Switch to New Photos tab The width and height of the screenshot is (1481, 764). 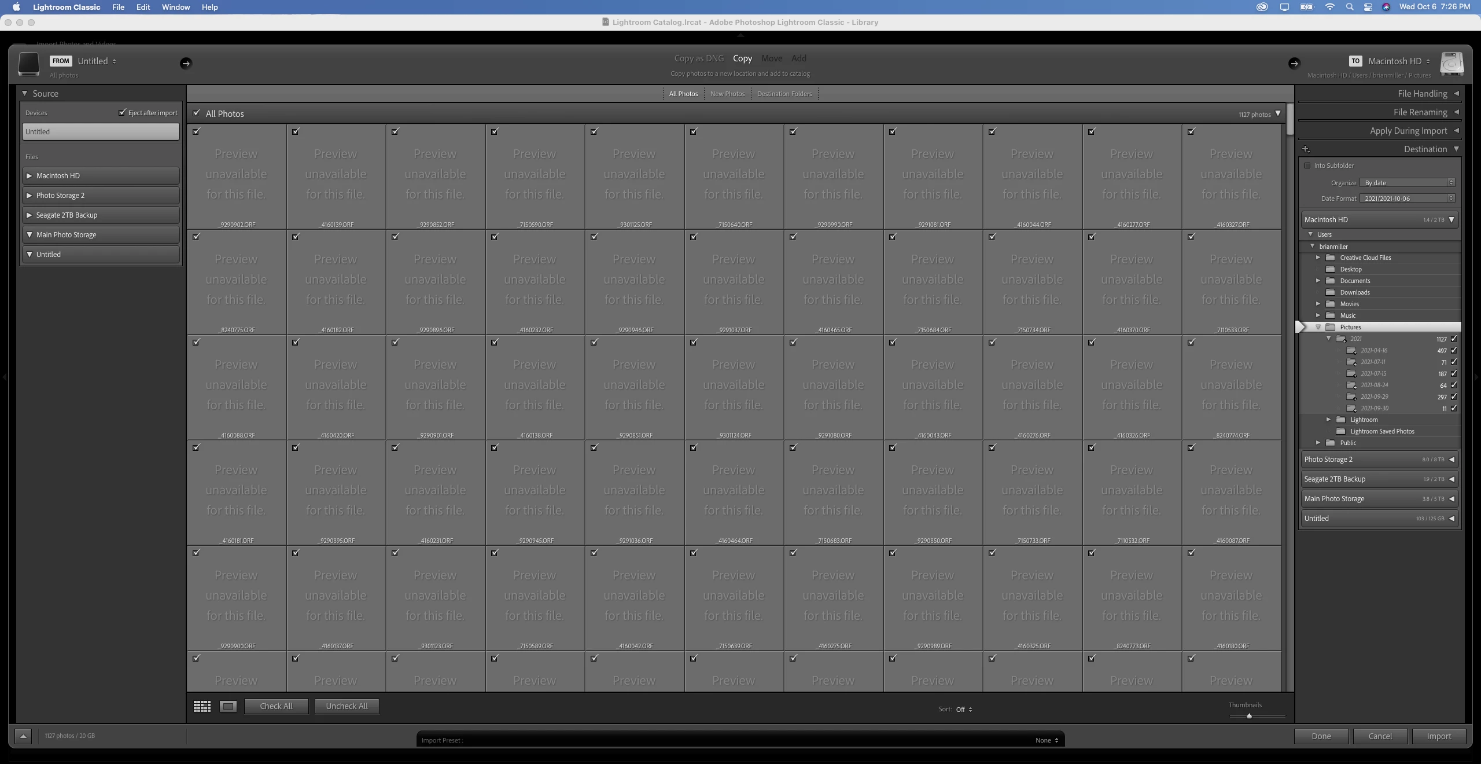coord(727,94)
